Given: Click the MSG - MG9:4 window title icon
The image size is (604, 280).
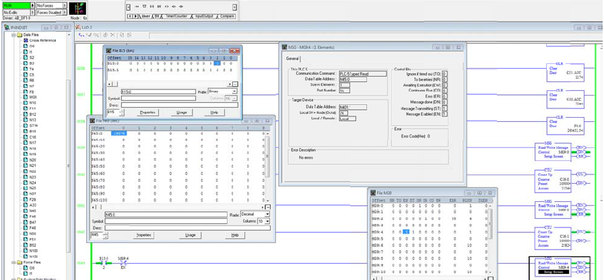Looking at the screenshot, I should point(285,47).
